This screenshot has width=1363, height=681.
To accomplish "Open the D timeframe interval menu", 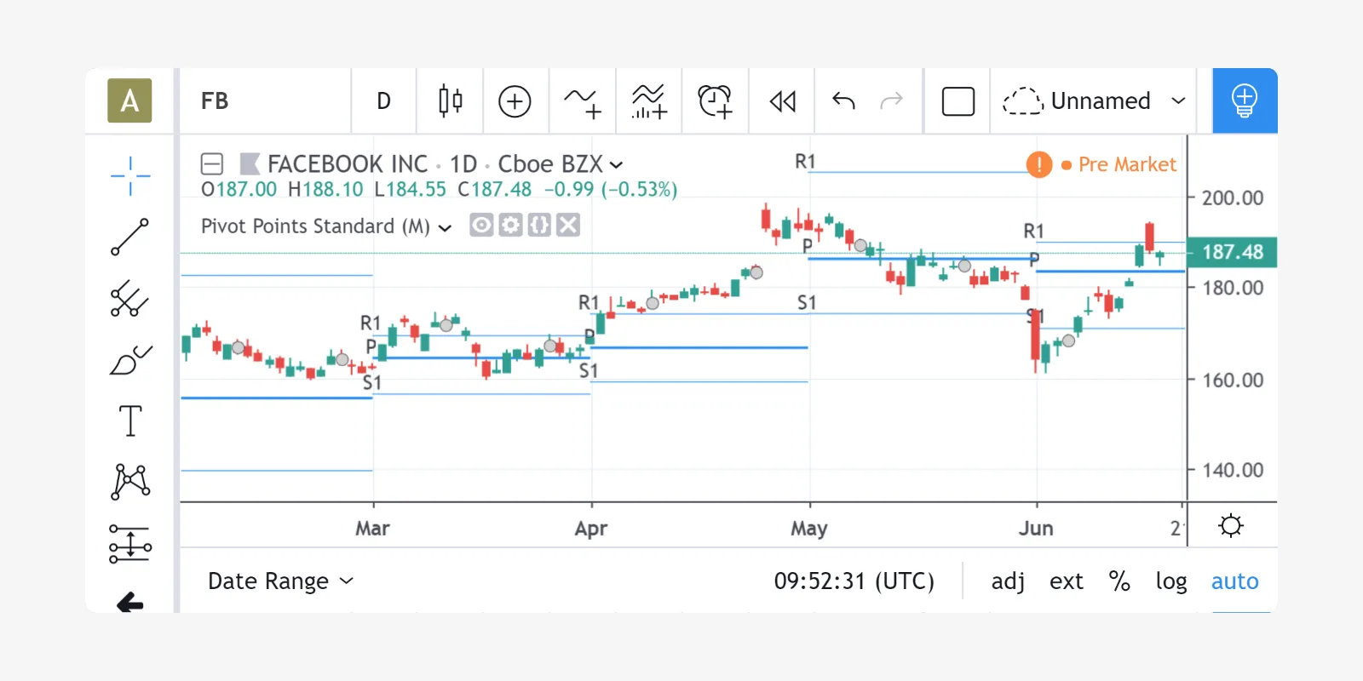I will tap(383, 101).
